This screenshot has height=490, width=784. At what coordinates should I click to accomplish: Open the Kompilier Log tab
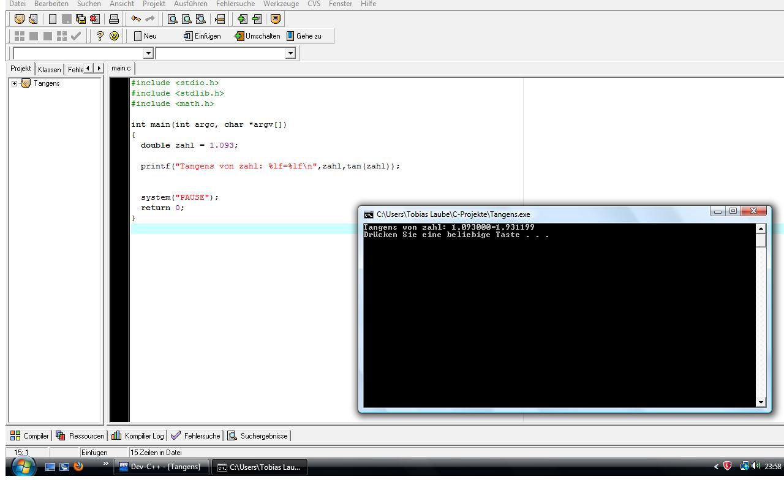pos(138,436)
